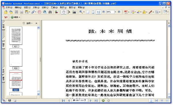Select the Zoom In magnifier tool
173x105 pixels.
tap(81, 12)
